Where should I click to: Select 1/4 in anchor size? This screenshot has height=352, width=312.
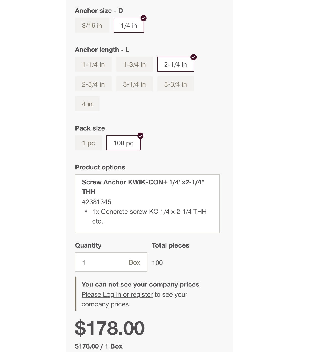(129, 25)
